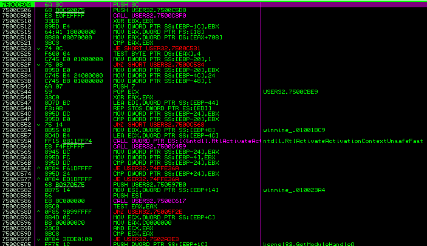427x246 pixels.
Task: Click the MOV EAX,C0000000 instruction
Action: (x=142, y=222)
